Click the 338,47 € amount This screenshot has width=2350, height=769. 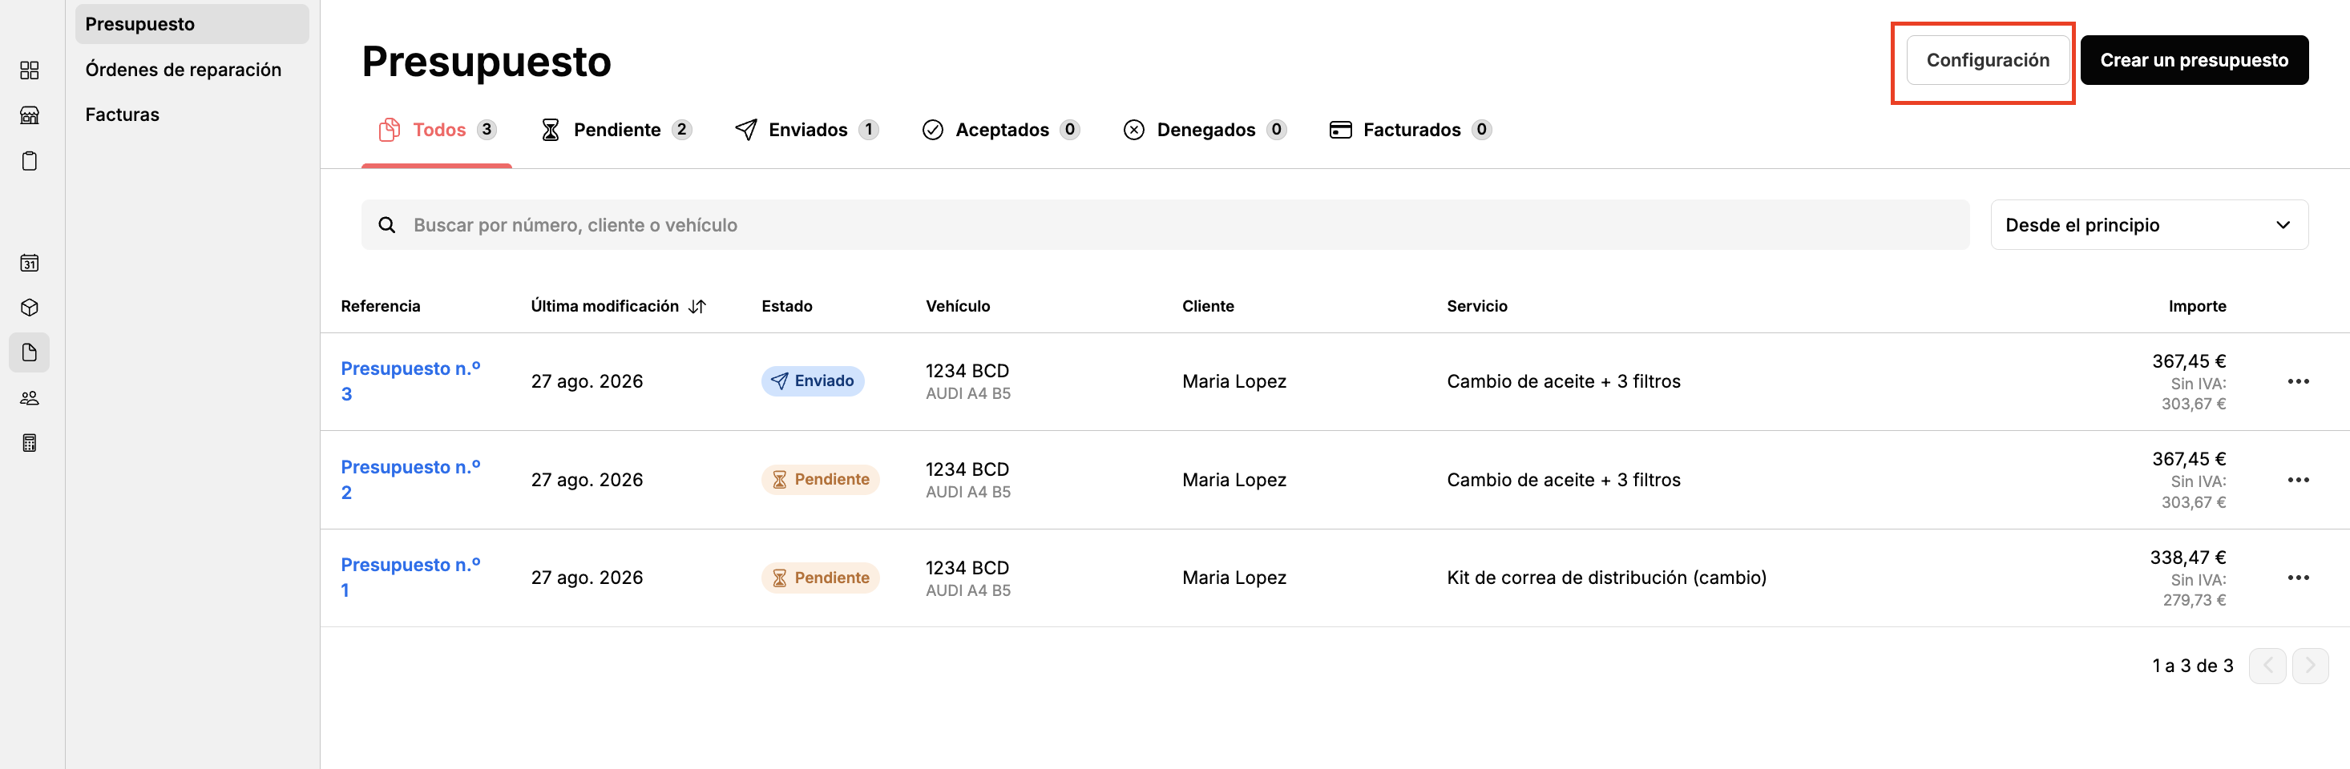tap(2187, 558)
